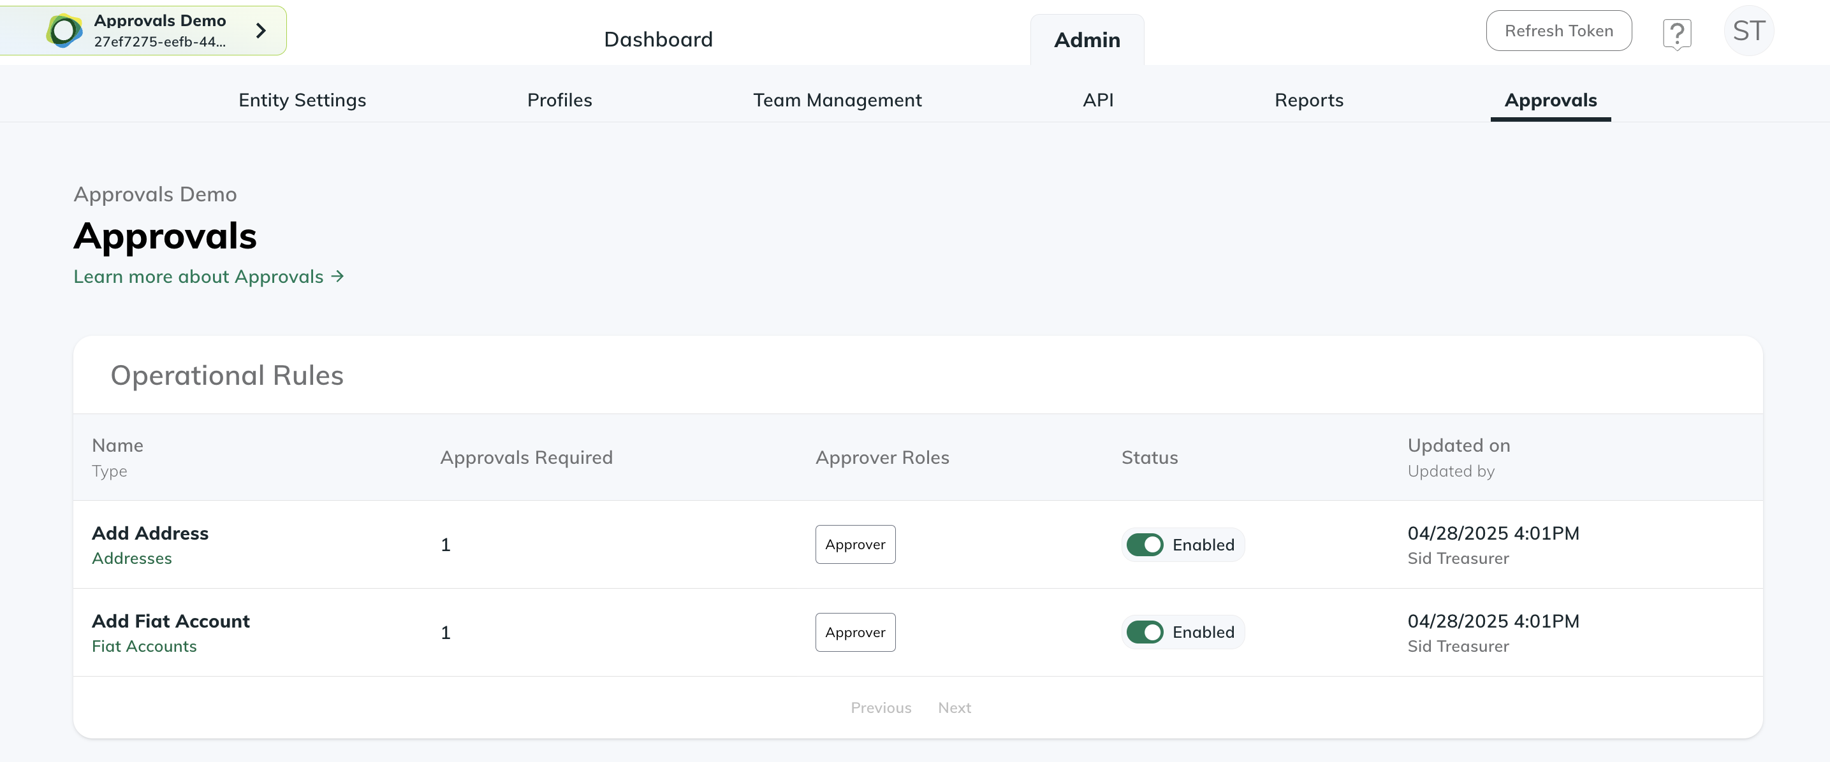1830x762 pixels.
Task: Click the Refresh Token button
Action: [1558, 31]
